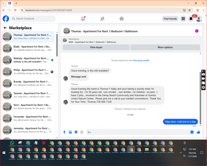
Task: Click the browser back arrow
Action: click(x=4, y=10)
